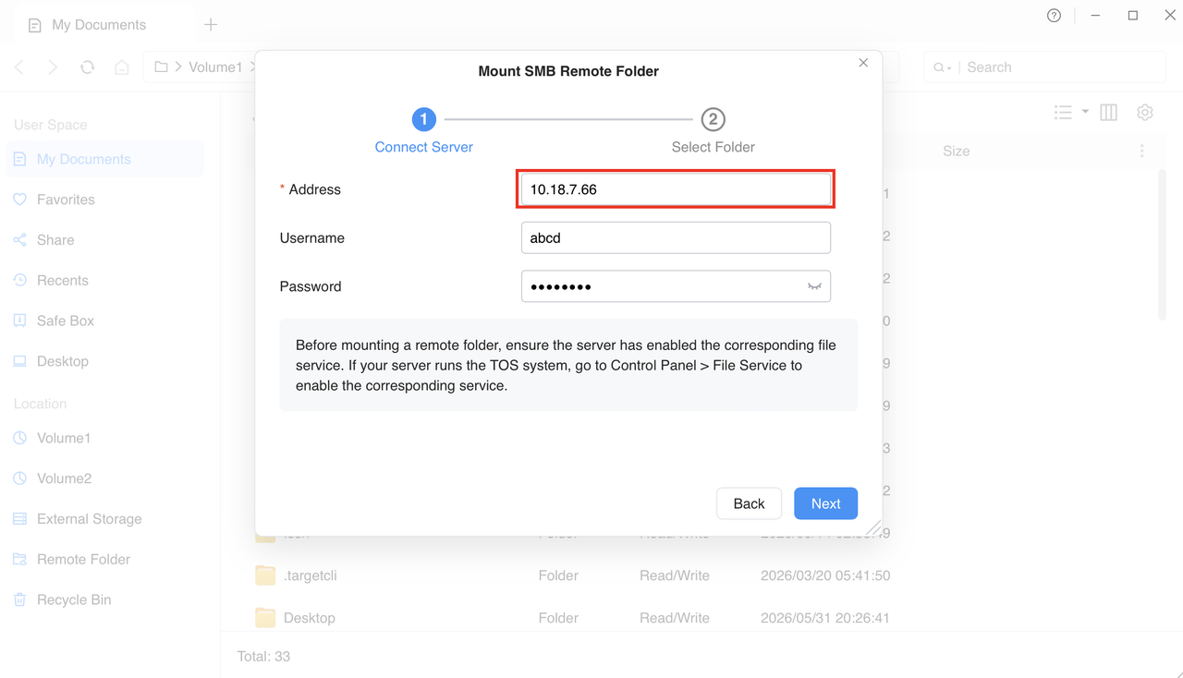The width and height of the screenshot is (1183, 678).
Task: Open Recycle Bin in sidebar
Action: [x=104, y=599]
